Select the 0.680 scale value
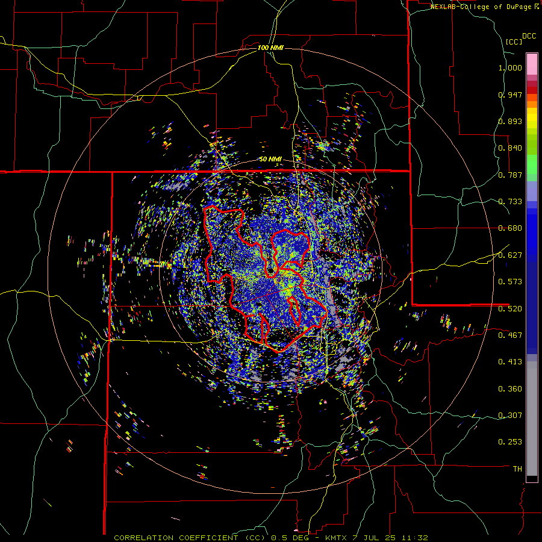This screenshot has height=542, width=542. coord(510,228)
